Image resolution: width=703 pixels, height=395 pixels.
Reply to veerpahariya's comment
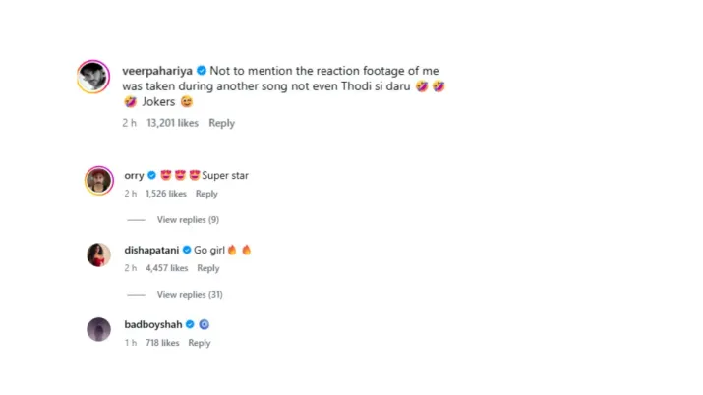click(x=221, y=123)
